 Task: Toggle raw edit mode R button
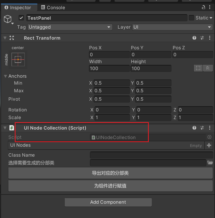208,68
